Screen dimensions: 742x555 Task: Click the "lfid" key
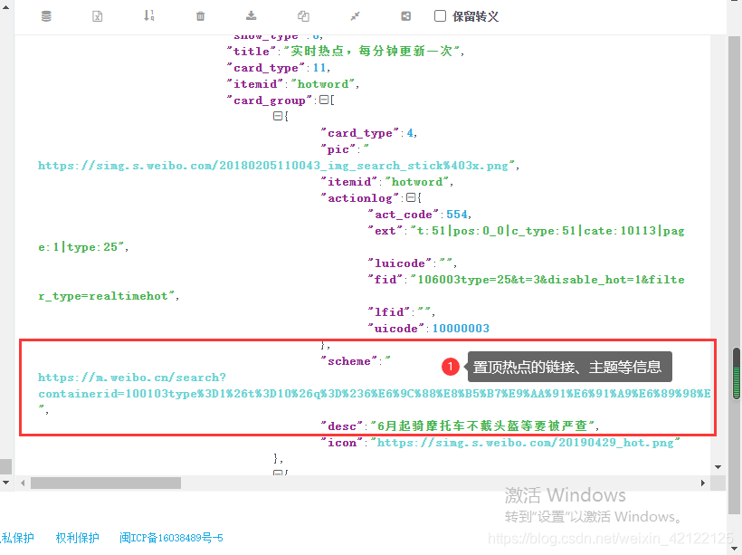point(389,312)
